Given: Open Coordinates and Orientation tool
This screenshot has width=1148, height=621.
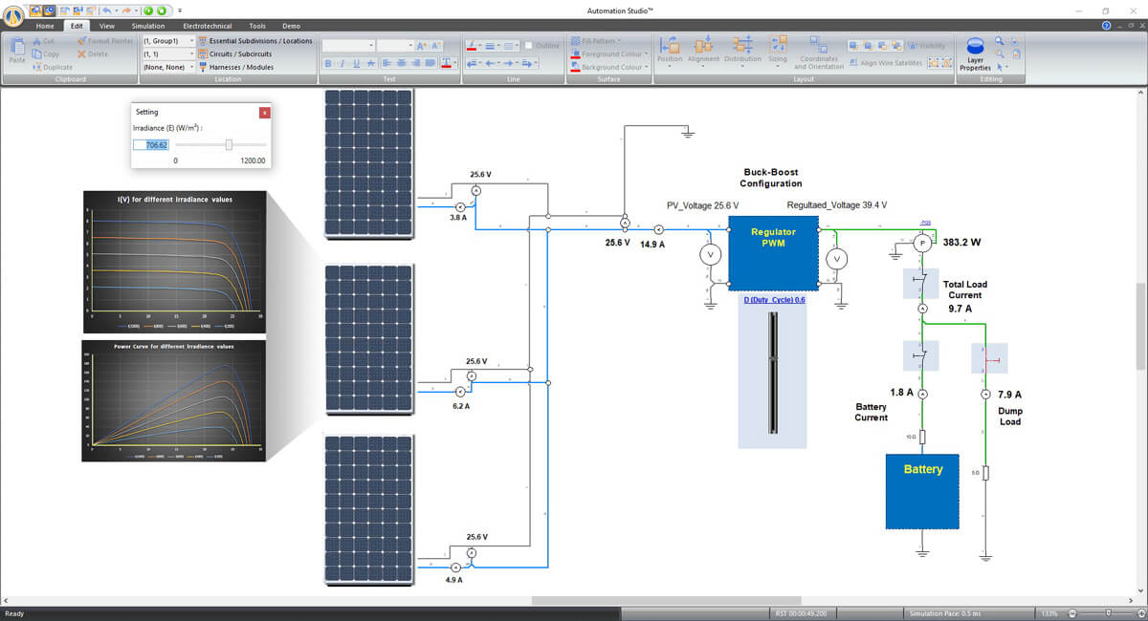Looking at the screenshot, I should pyautogui.click(x=818, y=48).
